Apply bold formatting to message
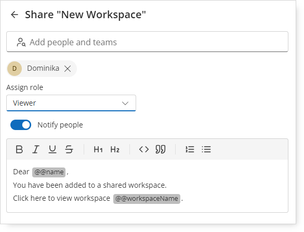Screen dimensions: 304x232 (x=19, y=149)
